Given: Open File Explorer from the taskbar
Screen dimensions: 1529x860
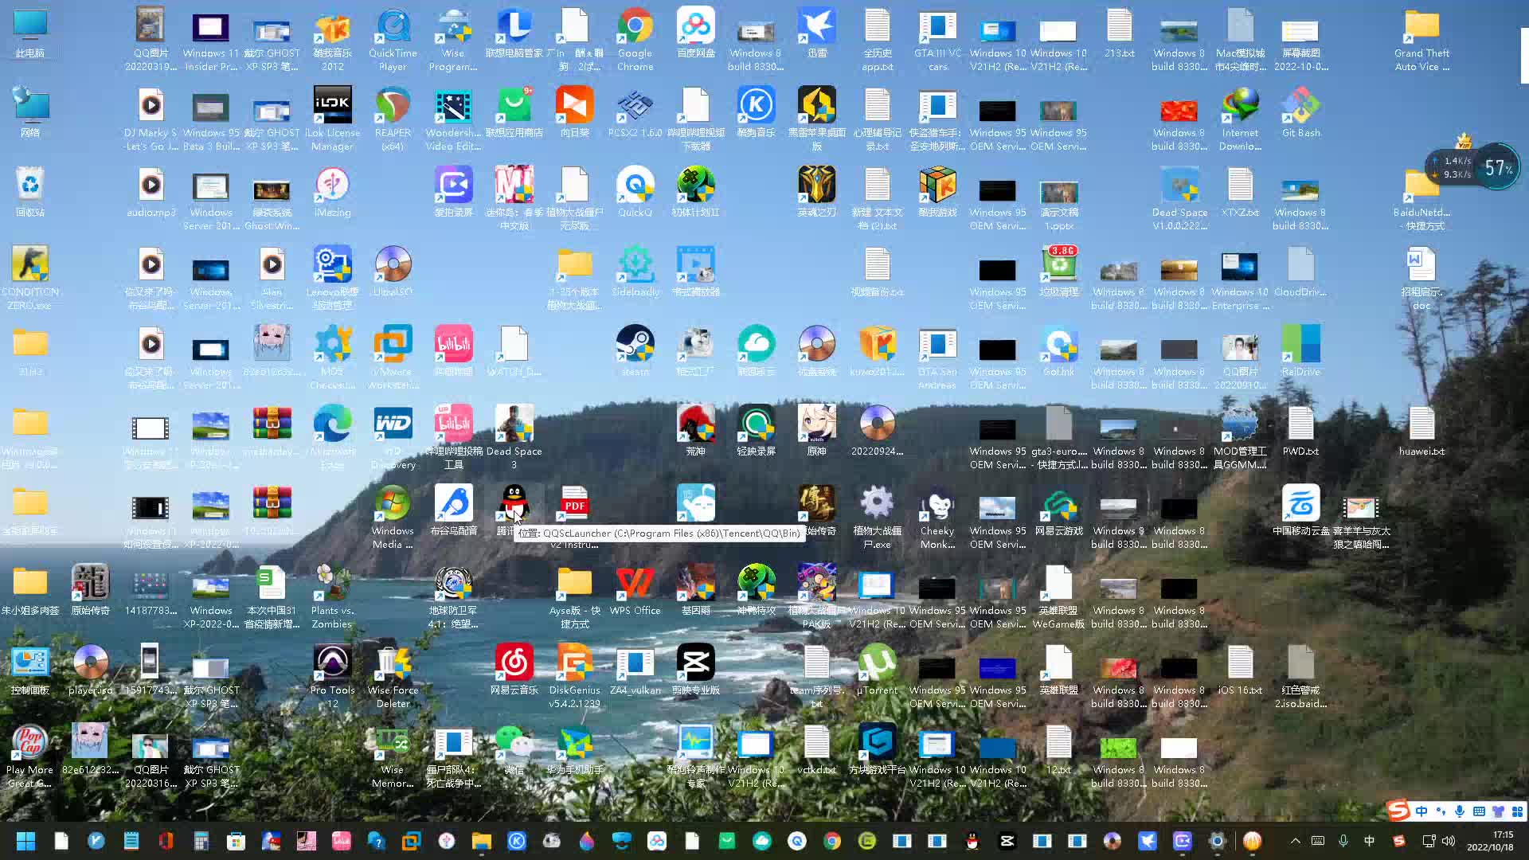Looking at the screenshot, I should (x=481, y=841).
